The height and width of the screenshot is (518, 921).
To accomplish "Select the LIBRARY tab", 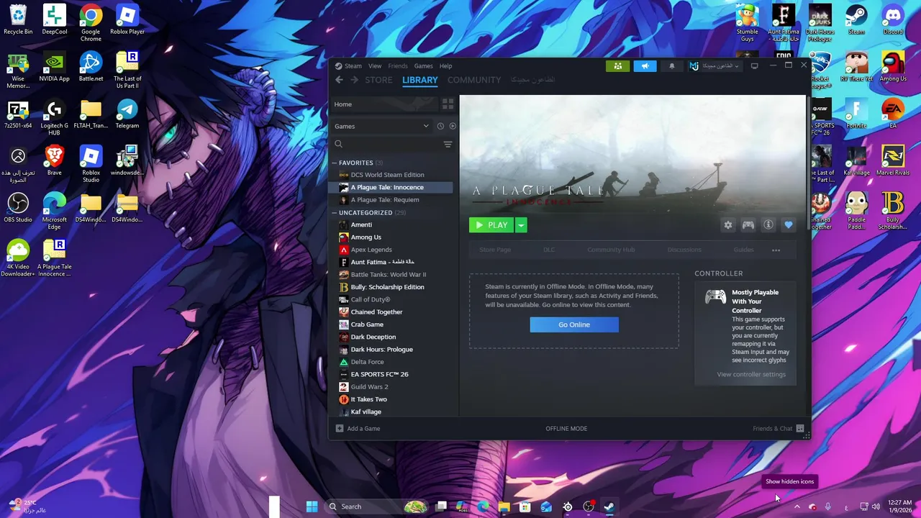I will (x=420, y=80).
